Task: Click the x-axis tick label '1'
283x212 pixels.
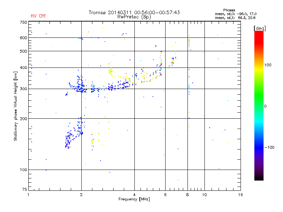Action: [x=28, y=195]
